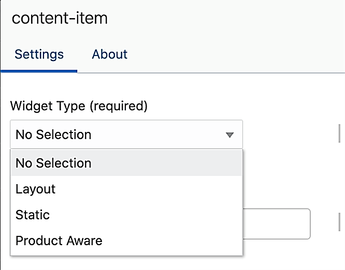Choose Static from the list
345x270 pixels.
point(33,215)
